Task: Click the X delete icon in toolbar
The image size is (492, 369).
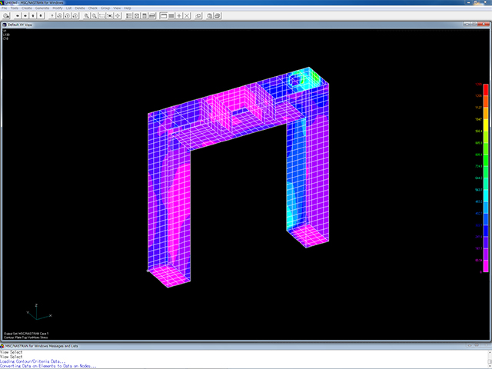Action: point(188,15)
